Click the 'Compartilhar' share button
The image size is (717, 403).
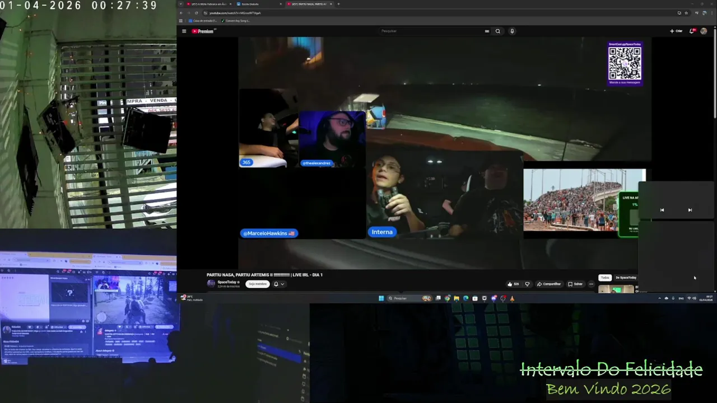point(549,284)
